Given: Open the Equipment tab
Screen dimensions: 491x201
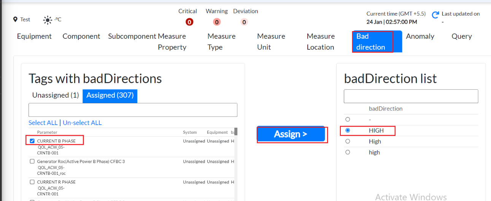Looking at the screenshot, I should click(x=34, y=36).
